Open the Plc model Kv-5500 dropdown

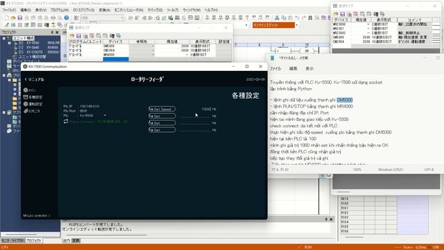coord(105,115)
